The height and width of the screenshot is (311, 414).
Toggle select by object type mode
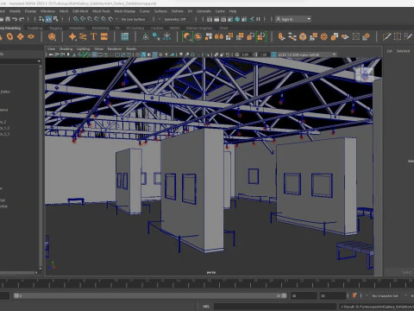coord(48,19)
